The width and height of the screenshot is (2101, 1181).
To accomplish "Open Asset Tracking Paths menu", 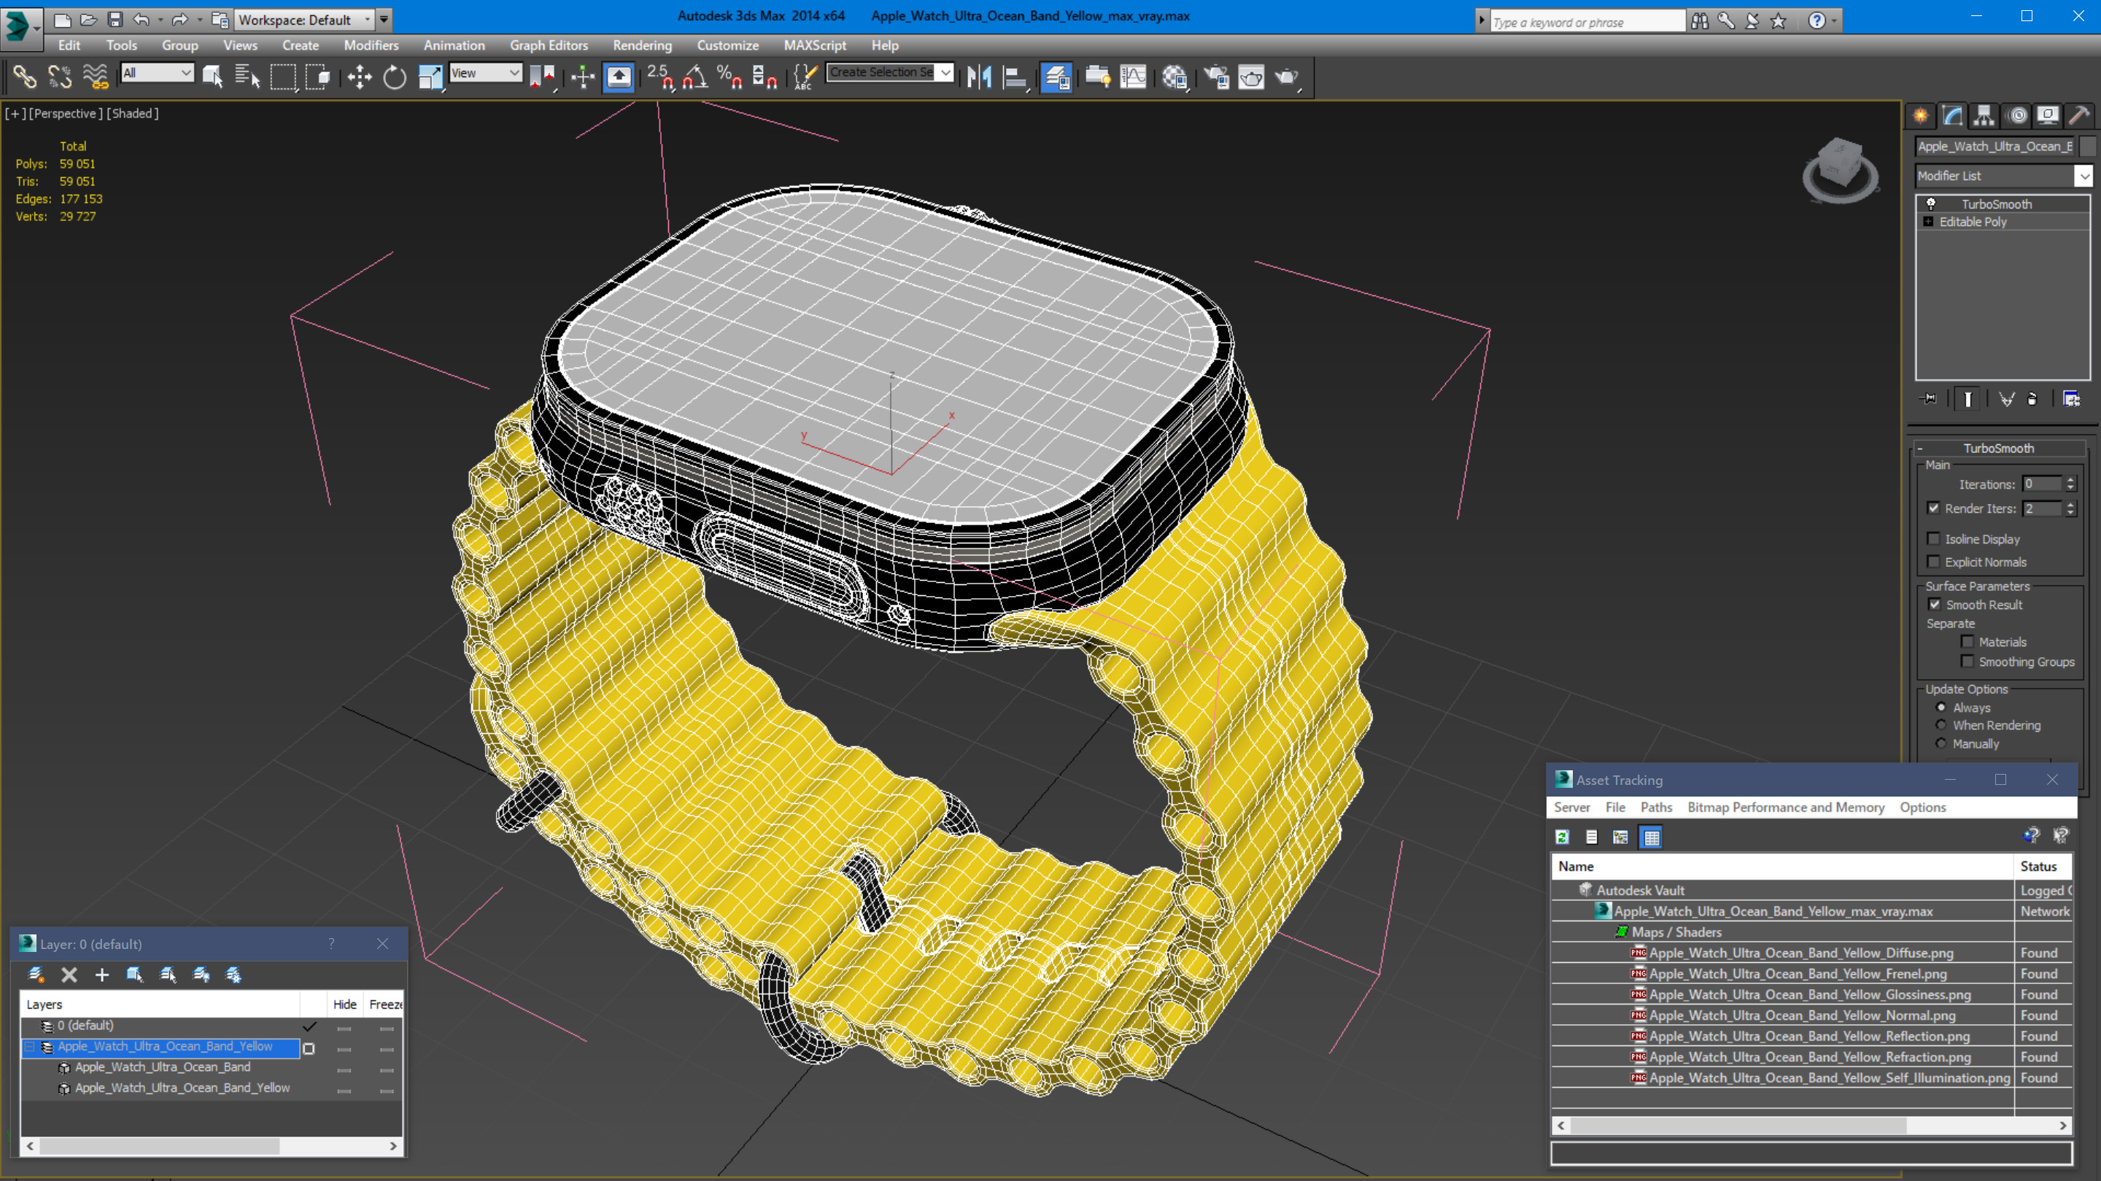I will click(1656, 808).
